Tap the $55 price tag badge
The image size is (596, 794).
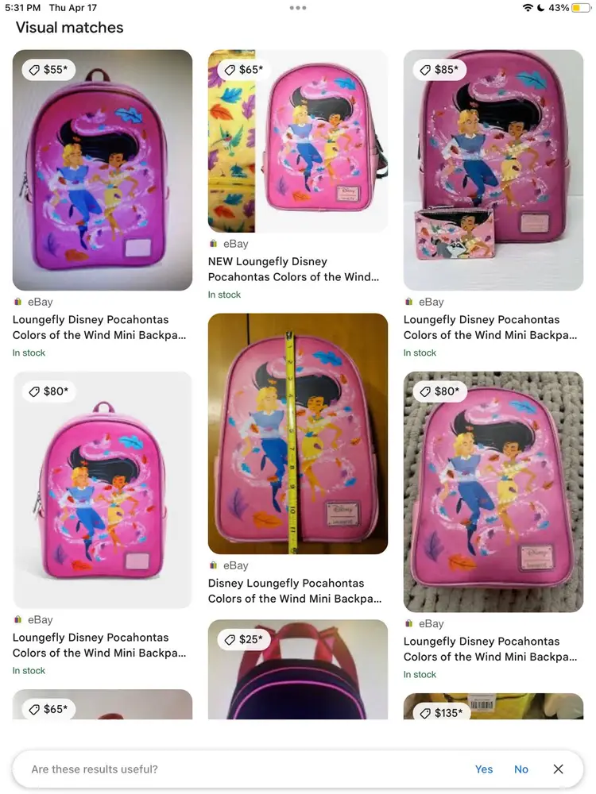pos(48,69)
